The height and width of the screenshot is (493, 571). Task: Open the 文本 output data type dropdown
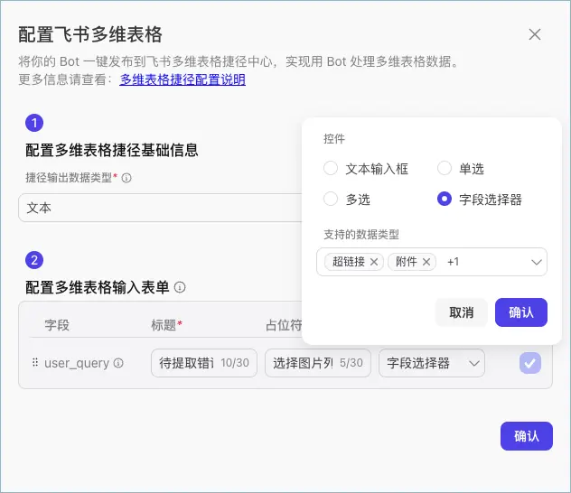[x=160, y=208]
